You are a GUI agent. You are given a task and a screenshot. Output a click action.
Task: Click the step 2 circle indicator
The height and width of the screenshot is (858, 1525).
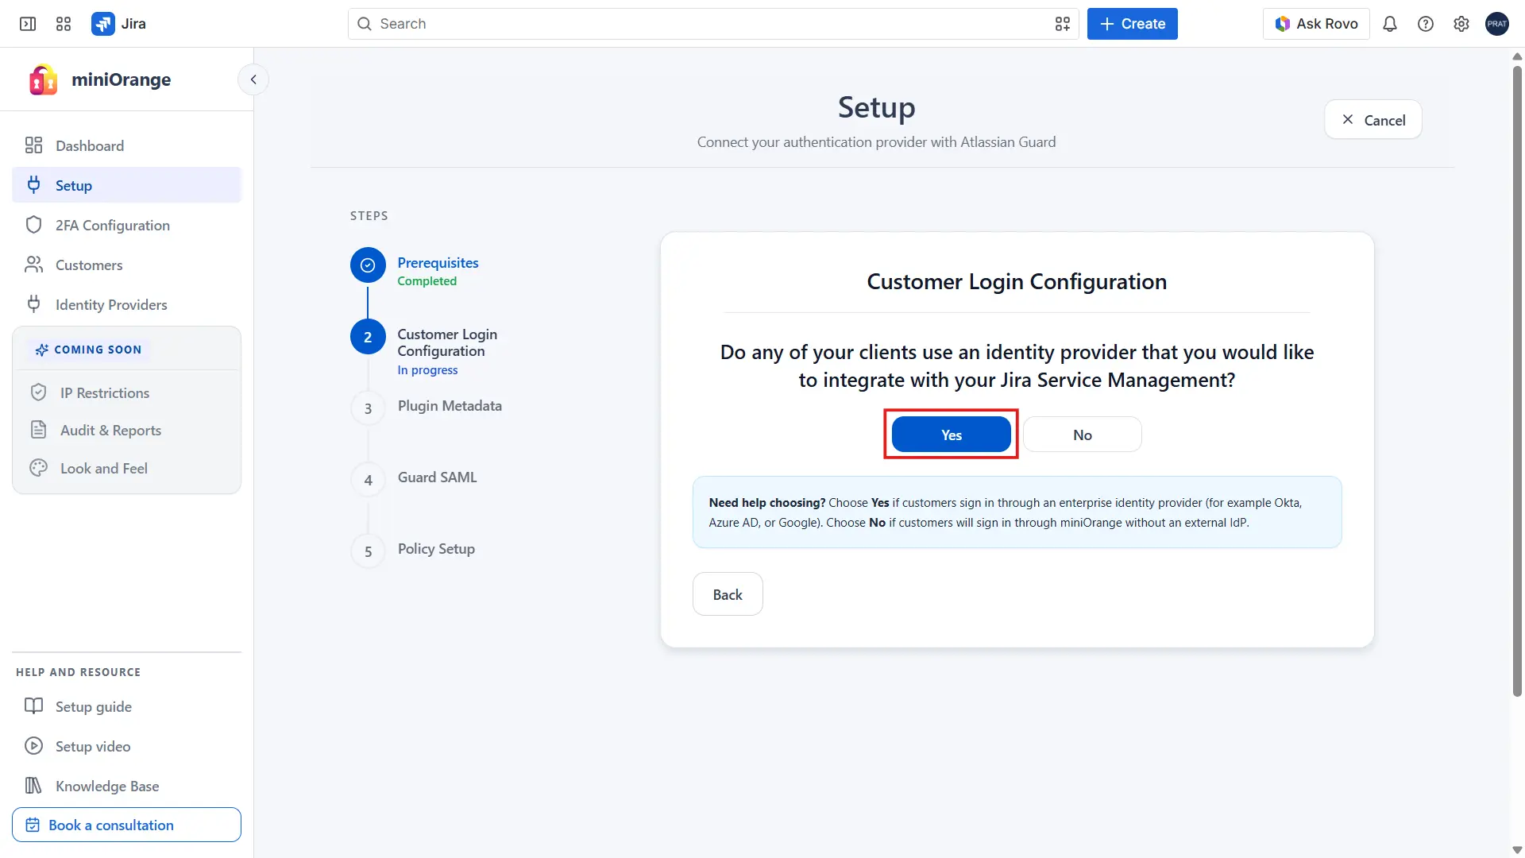[x=368, y=337]
